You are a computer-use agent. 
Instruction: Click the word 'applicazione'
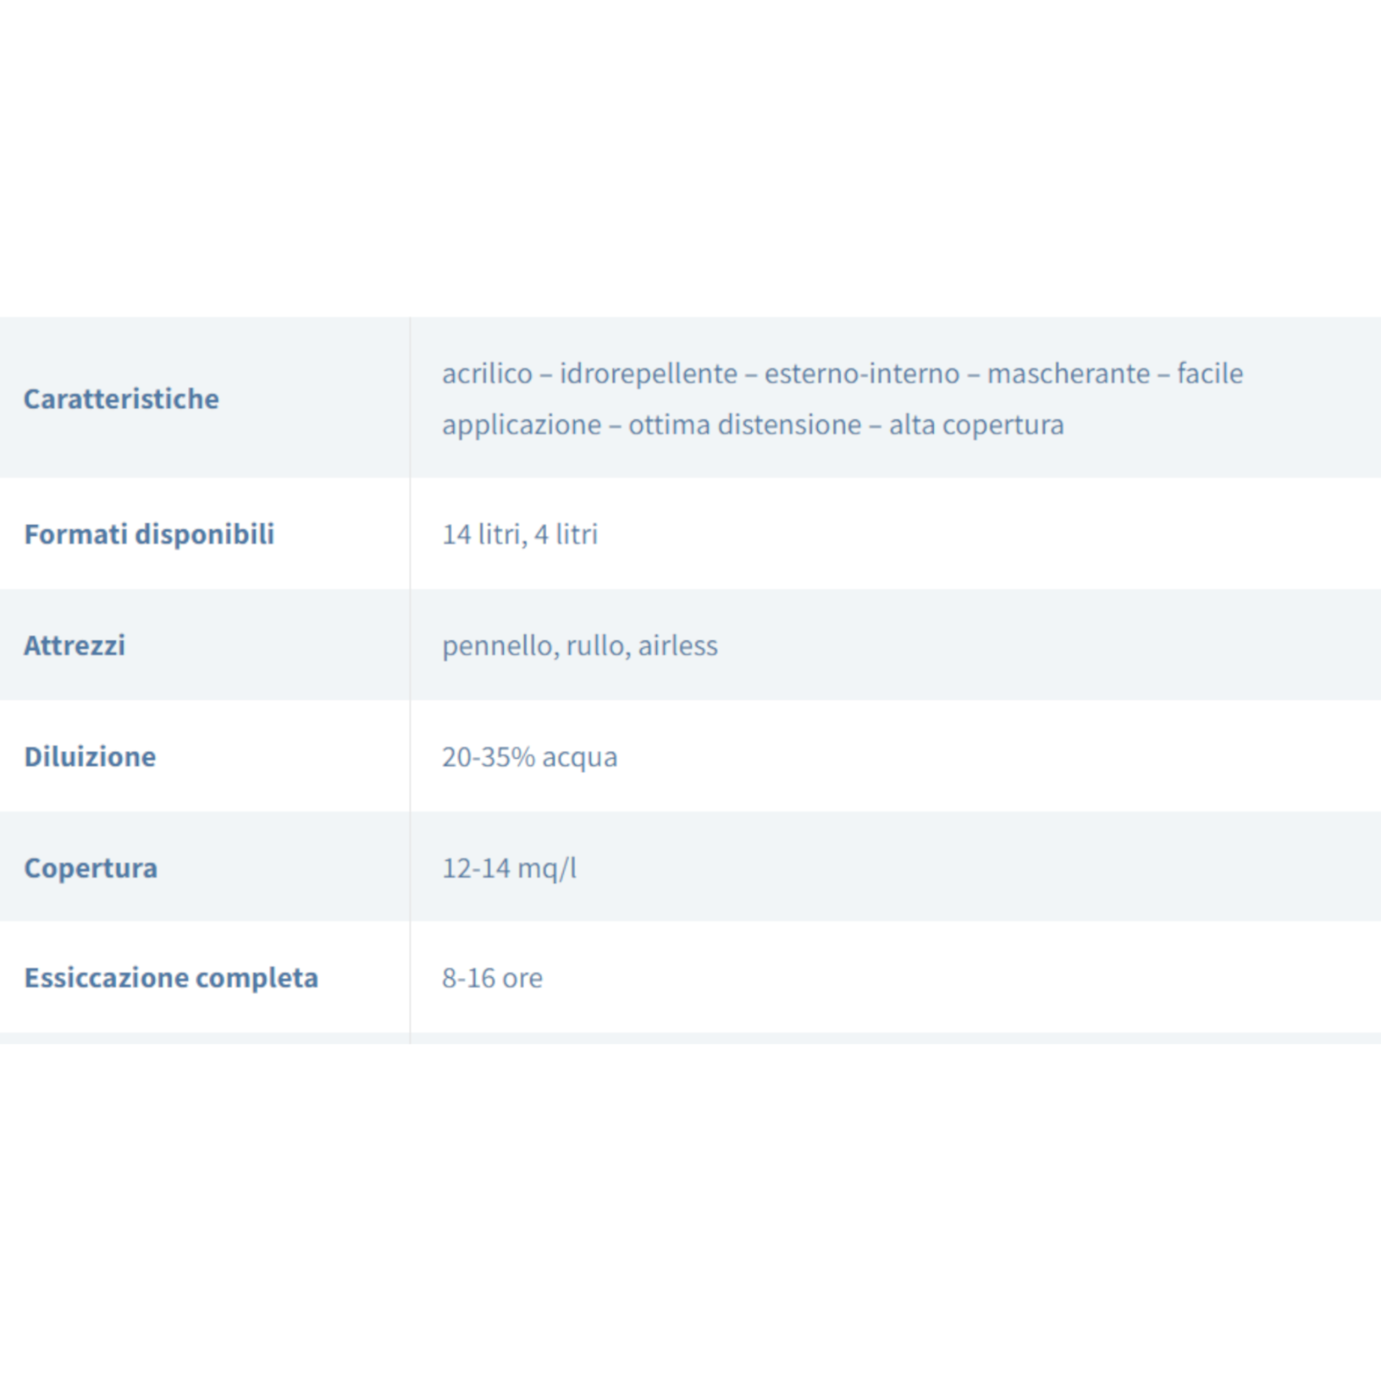point(521,425)
